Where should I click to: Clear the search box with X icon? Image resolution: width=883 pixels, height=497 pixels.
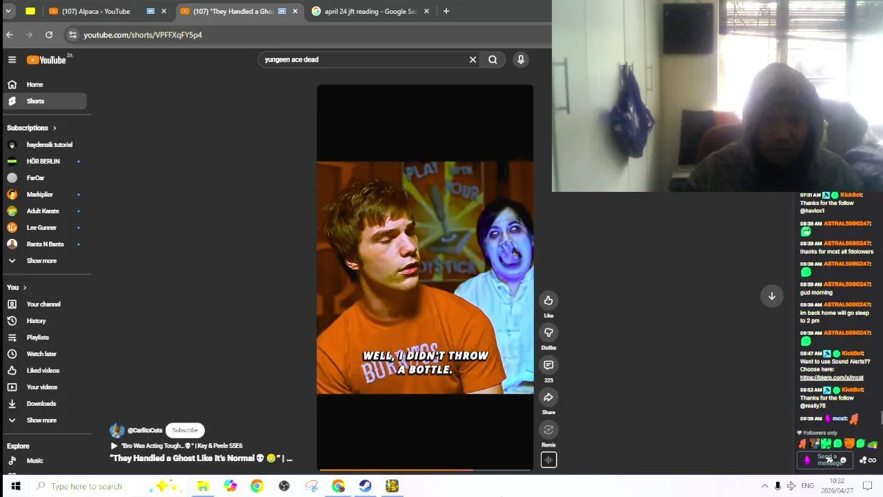point(473,59)
